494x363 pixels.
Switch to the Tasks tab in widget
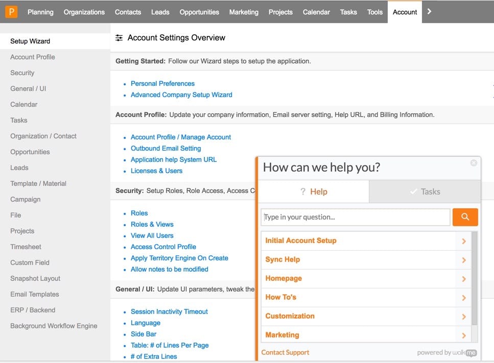pos(425,191)
